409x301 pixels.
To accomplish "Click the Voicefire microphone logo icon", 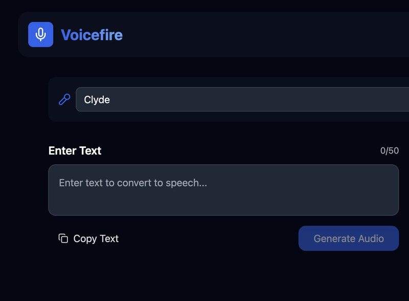I will pyautogui.click(x=40, y=34).
